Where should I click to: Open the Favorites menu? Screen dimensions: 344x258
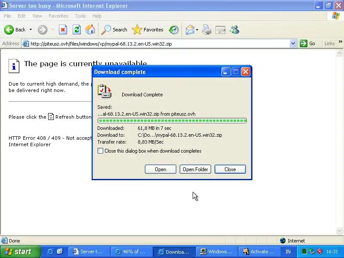pyautogui.click(x=58, y=16)
